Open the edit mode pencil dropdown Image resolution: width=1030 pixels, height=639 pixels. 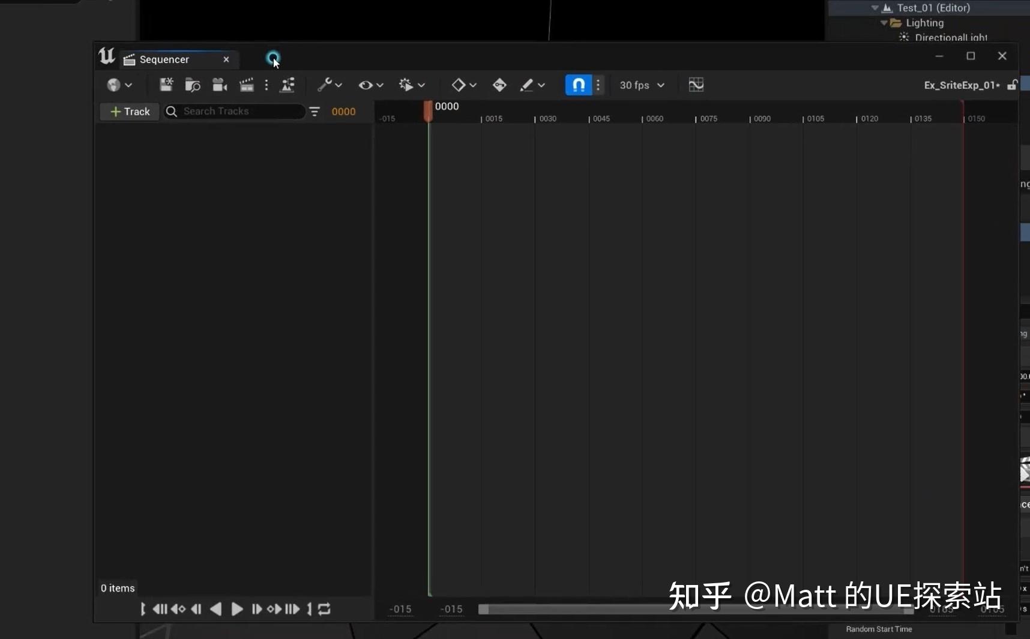click(532, 85)
